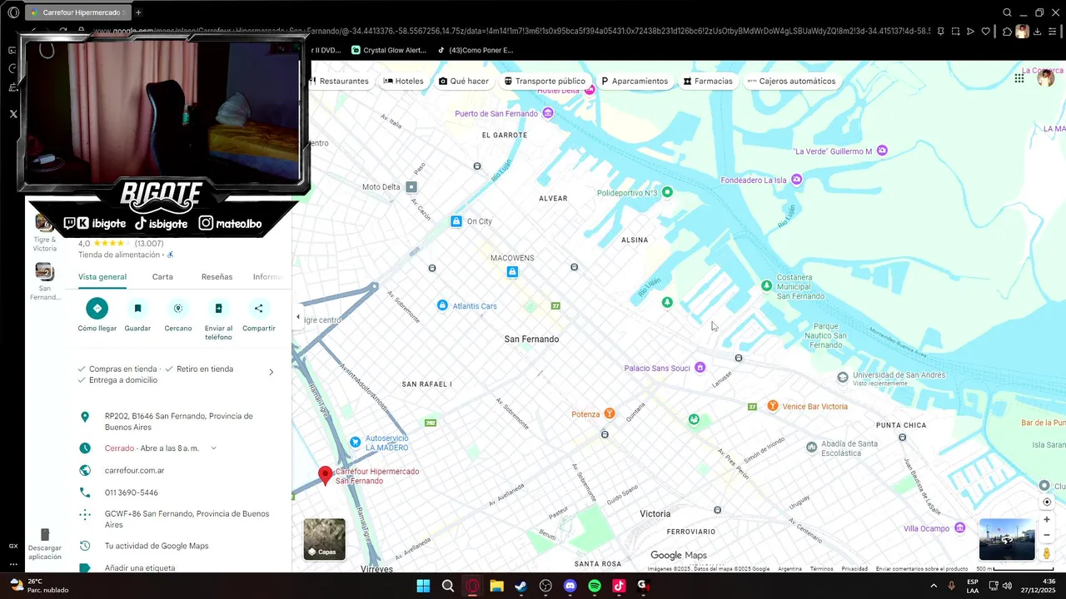Click the browser downloads icon

point(1038,32)
